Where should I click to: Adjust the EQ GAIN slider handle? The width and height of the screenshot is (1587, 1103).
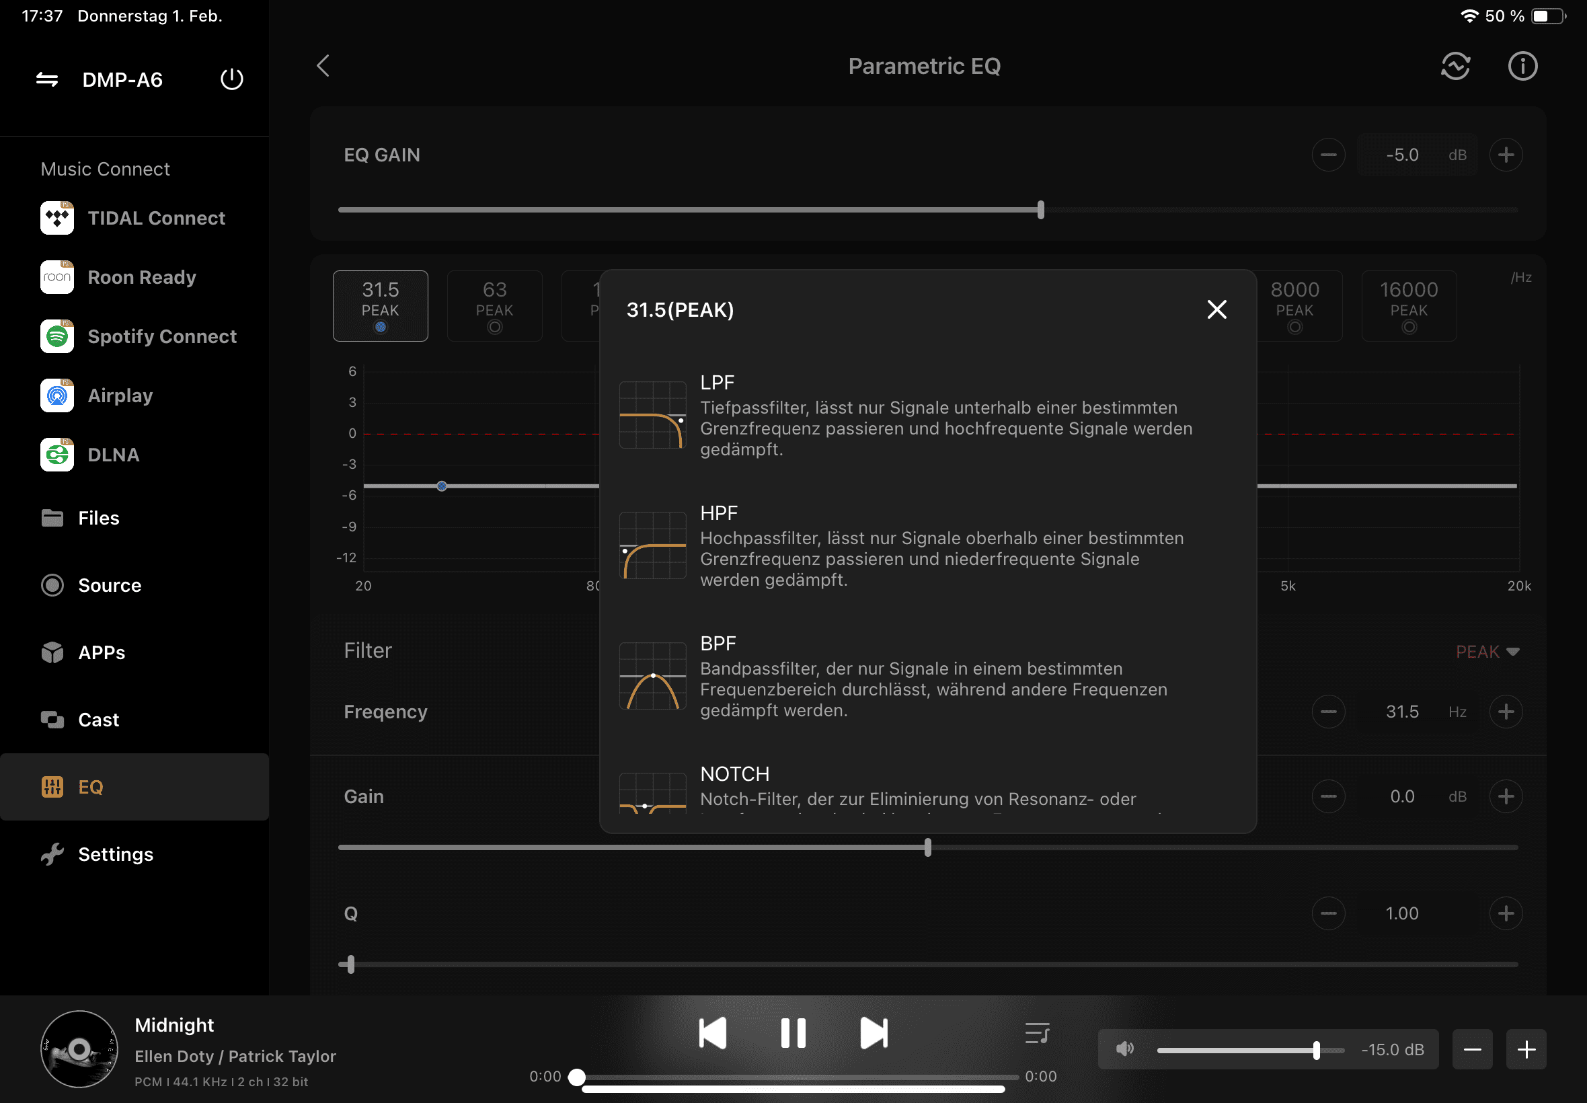(1040, 209)
